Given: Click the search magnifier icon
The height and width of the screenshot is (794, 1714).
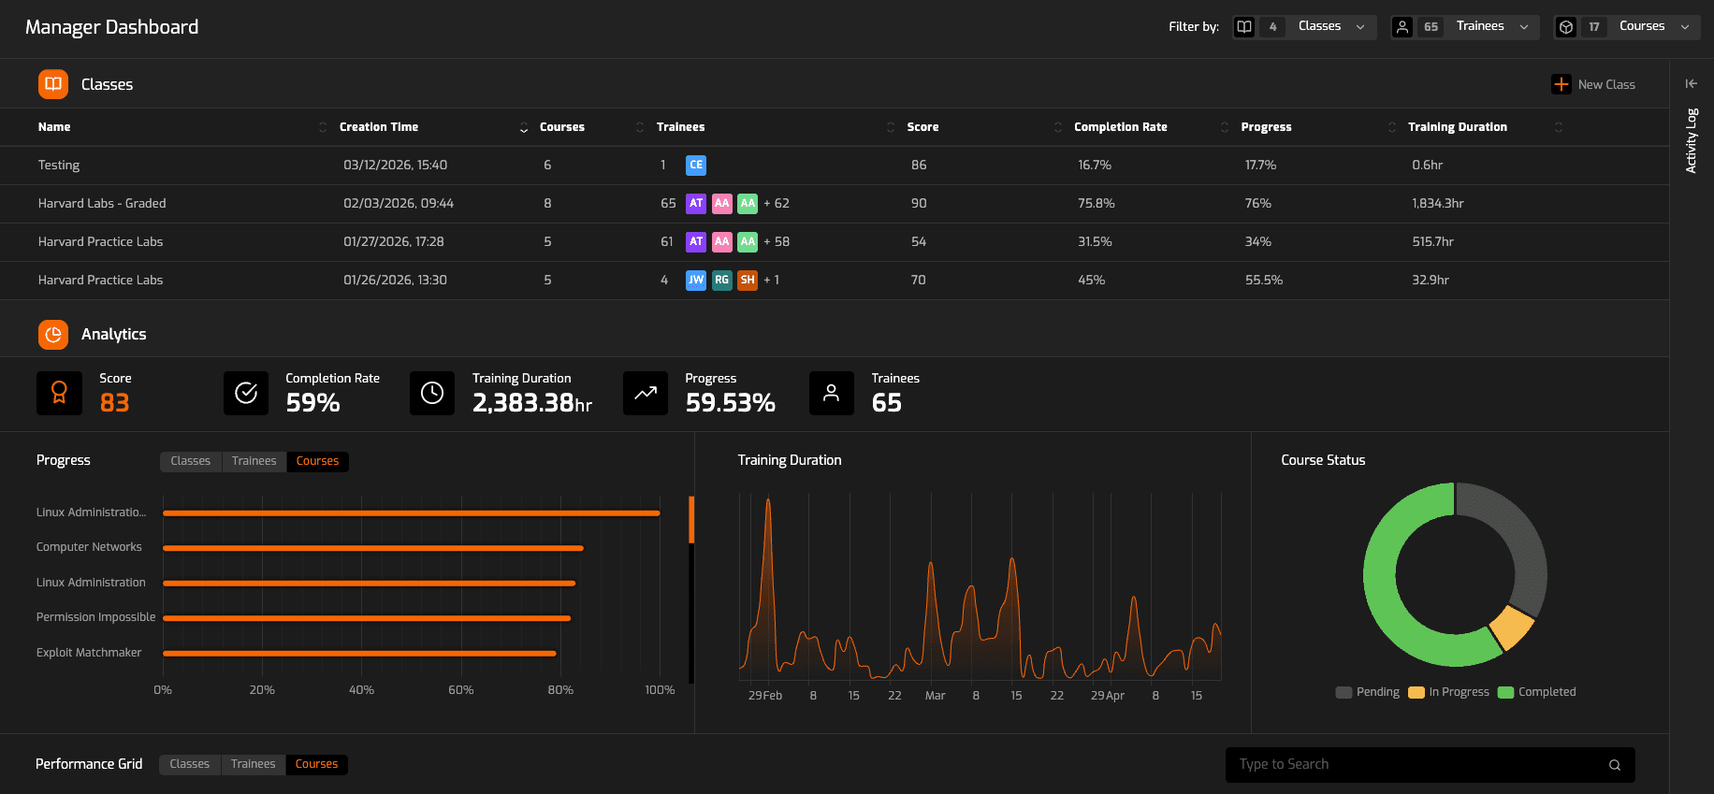Looking at the screenshot, I should [1615, 765].
